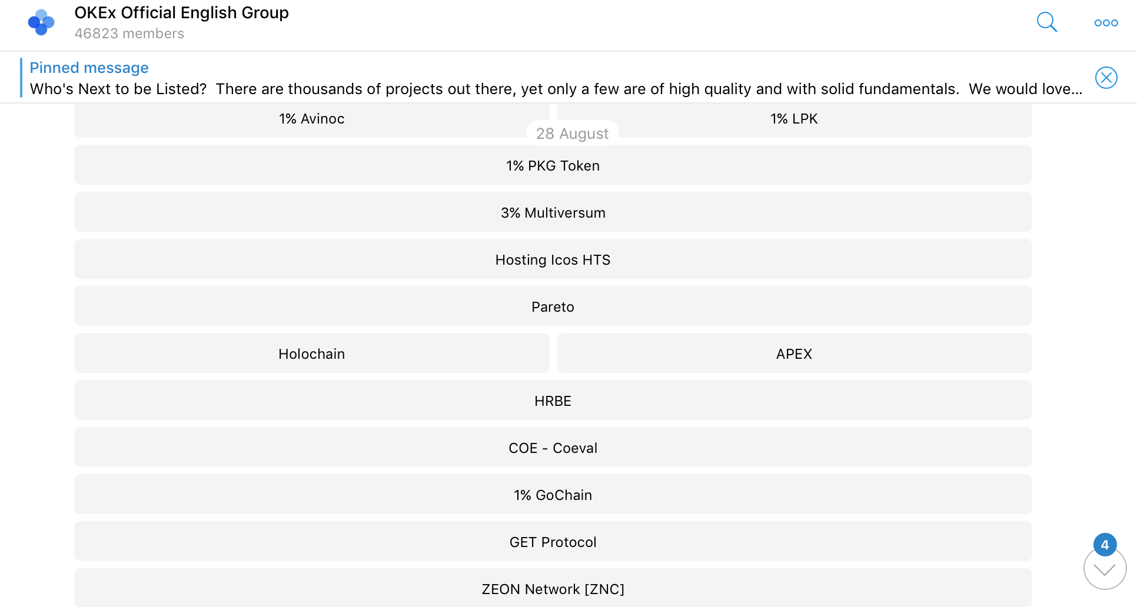Pick the 1% GoChain option
This screenshot has width=1137, height=607.
pyautogui.click(x=553, y=495)
